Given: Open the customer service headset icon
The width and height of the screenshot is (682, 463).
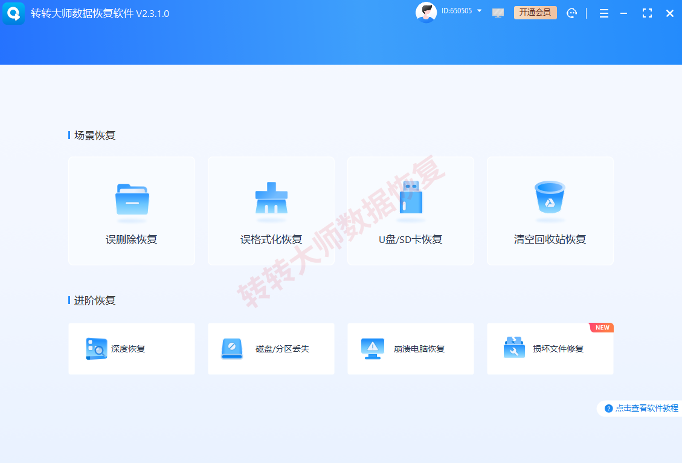Looking at the screenshot, I should [x=572, y=13].
